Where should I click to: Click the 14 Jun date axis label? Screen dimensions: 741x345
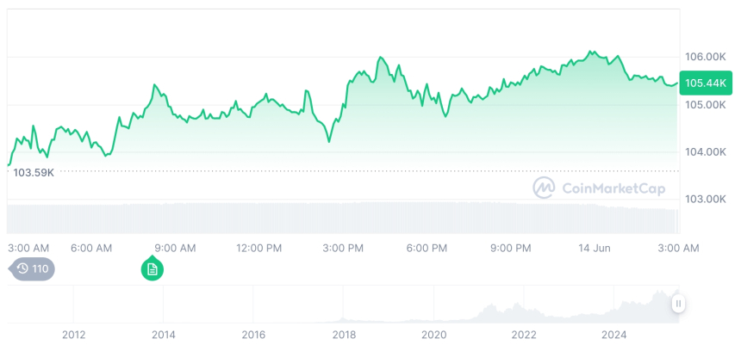tap(594, 248)
